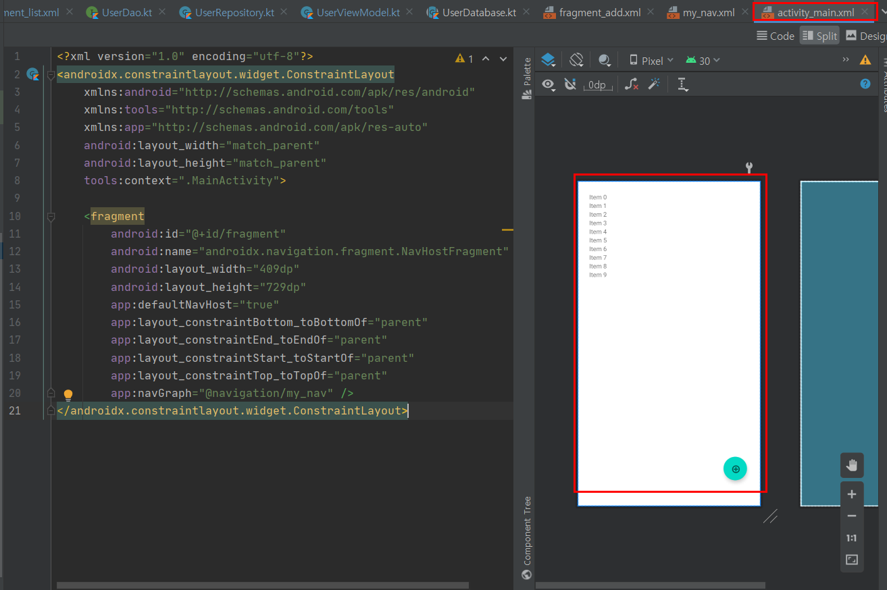The height and width of the screenshot is (590, 887).
Task: Clear all constraints
Action: [631, 84]
